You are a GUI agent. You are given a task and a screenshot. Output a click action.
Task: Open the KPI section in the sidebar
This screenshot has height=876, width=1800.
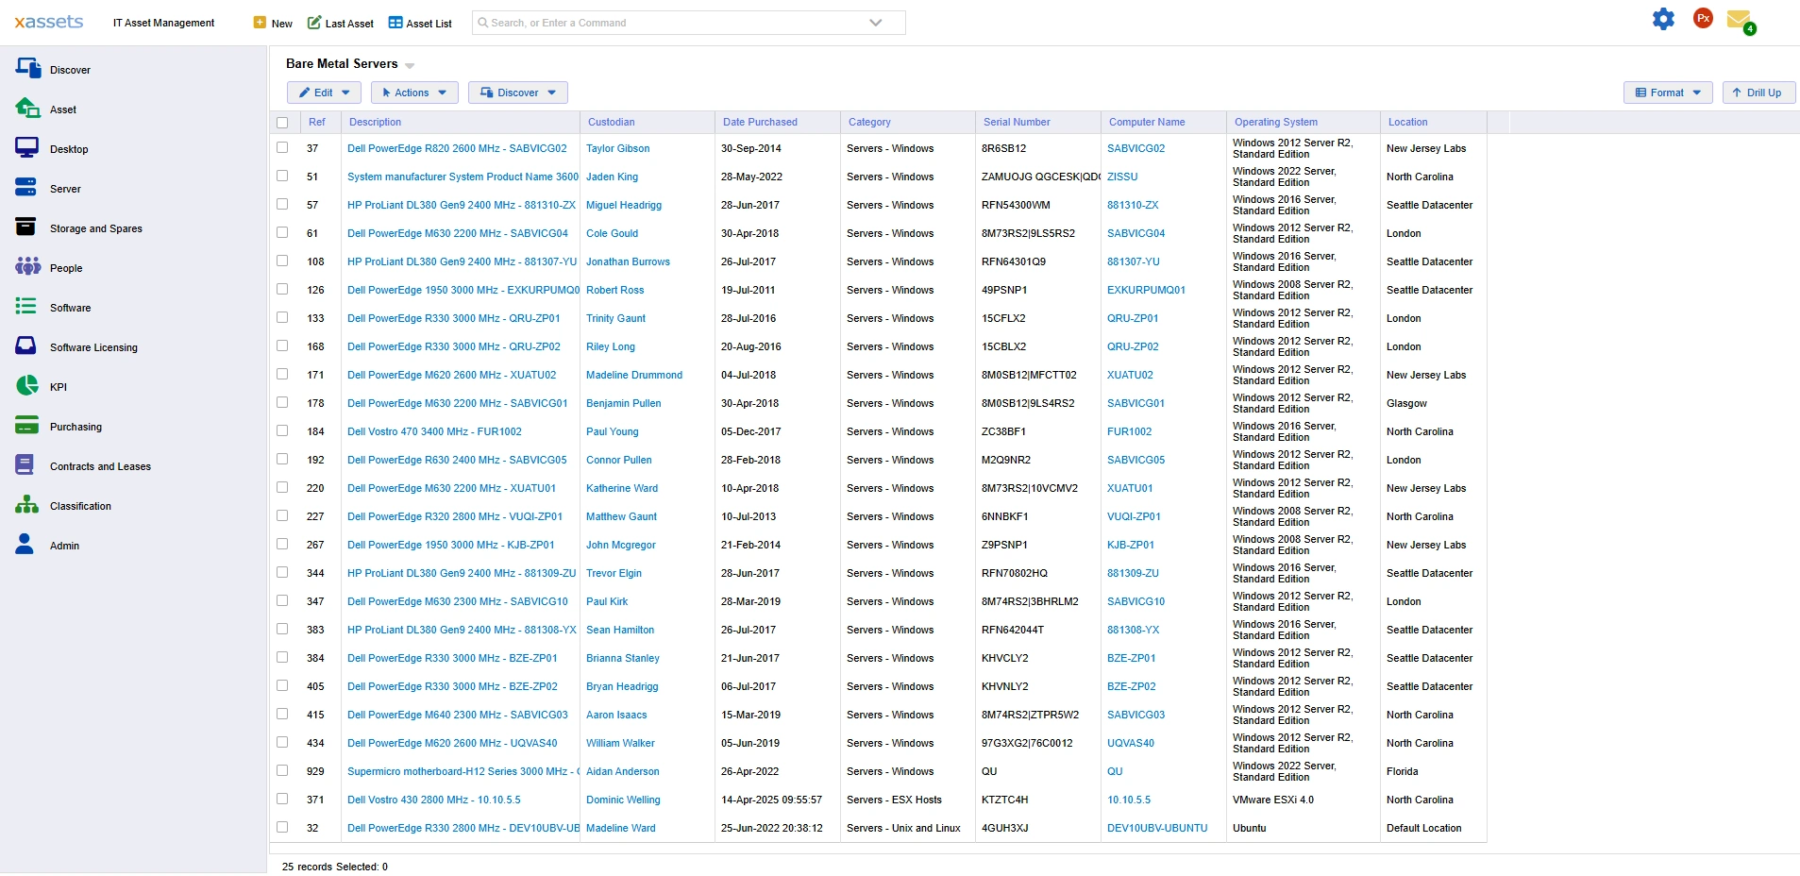tap(58, 386)
